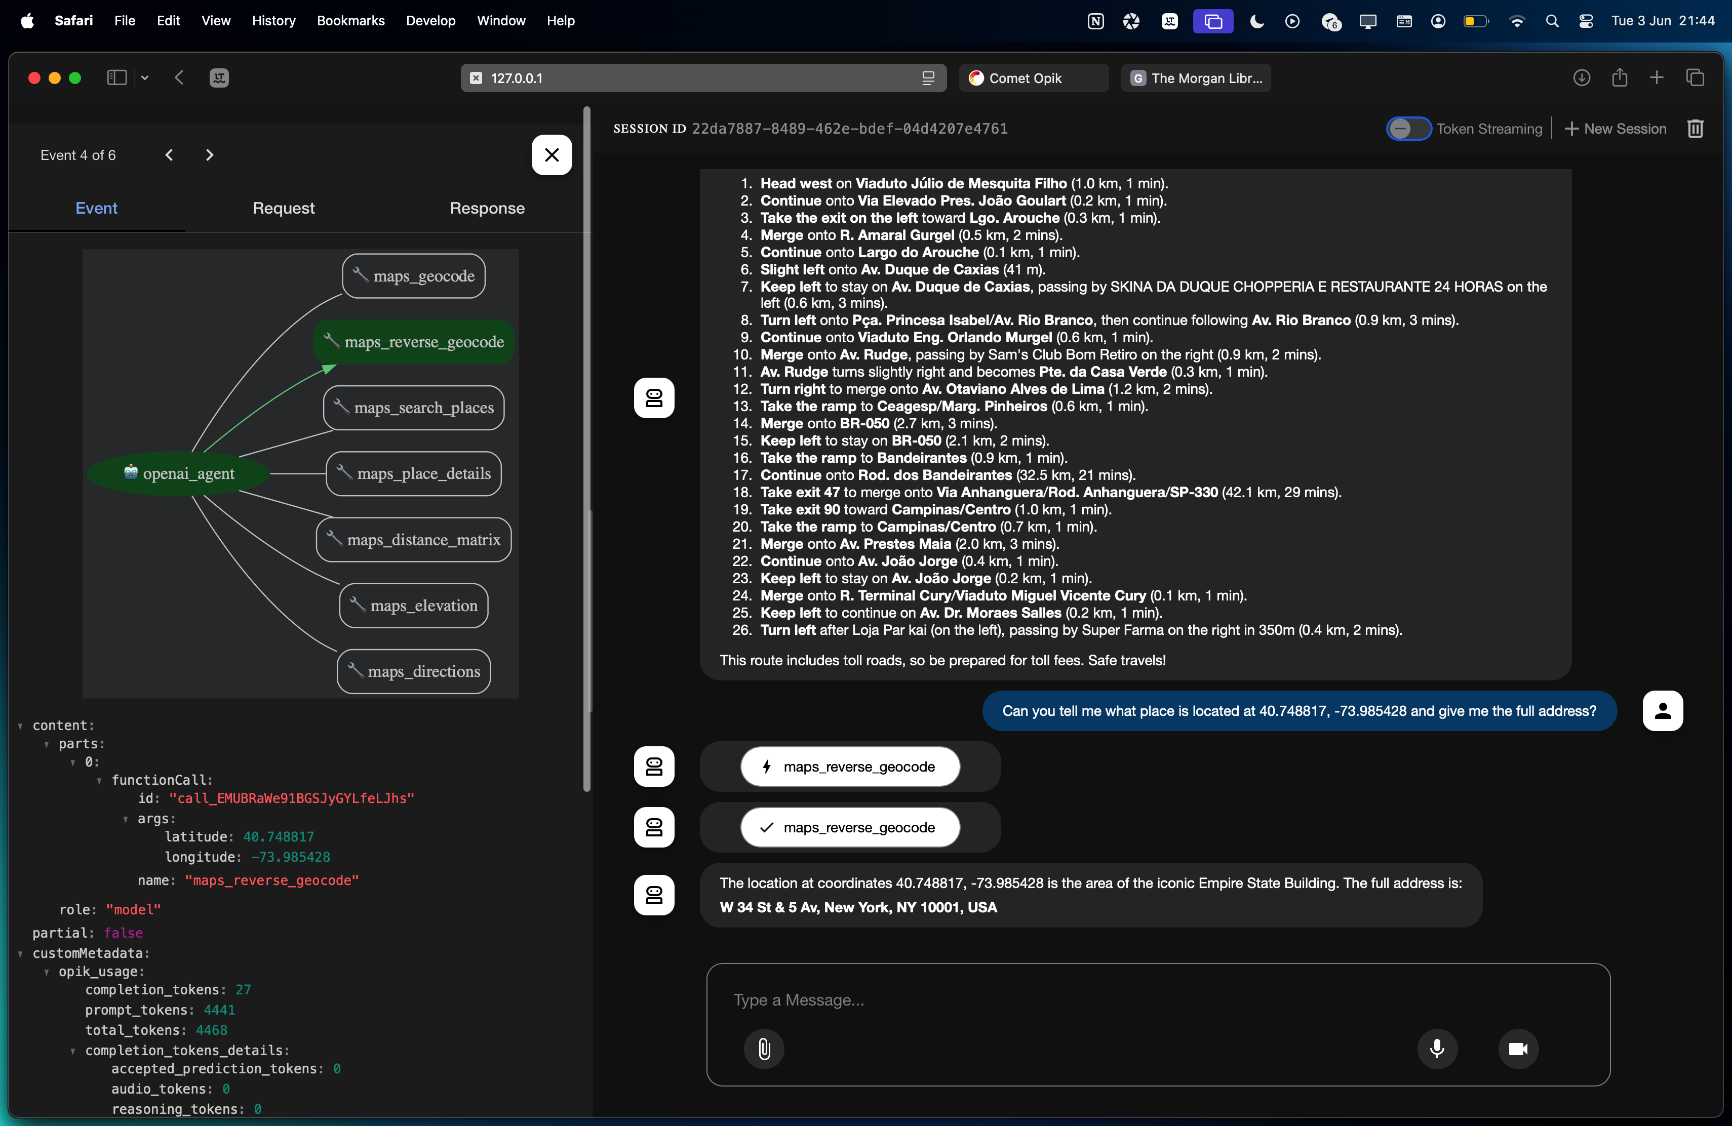Click Safari sidebar toggle icon

coord(116,78)
